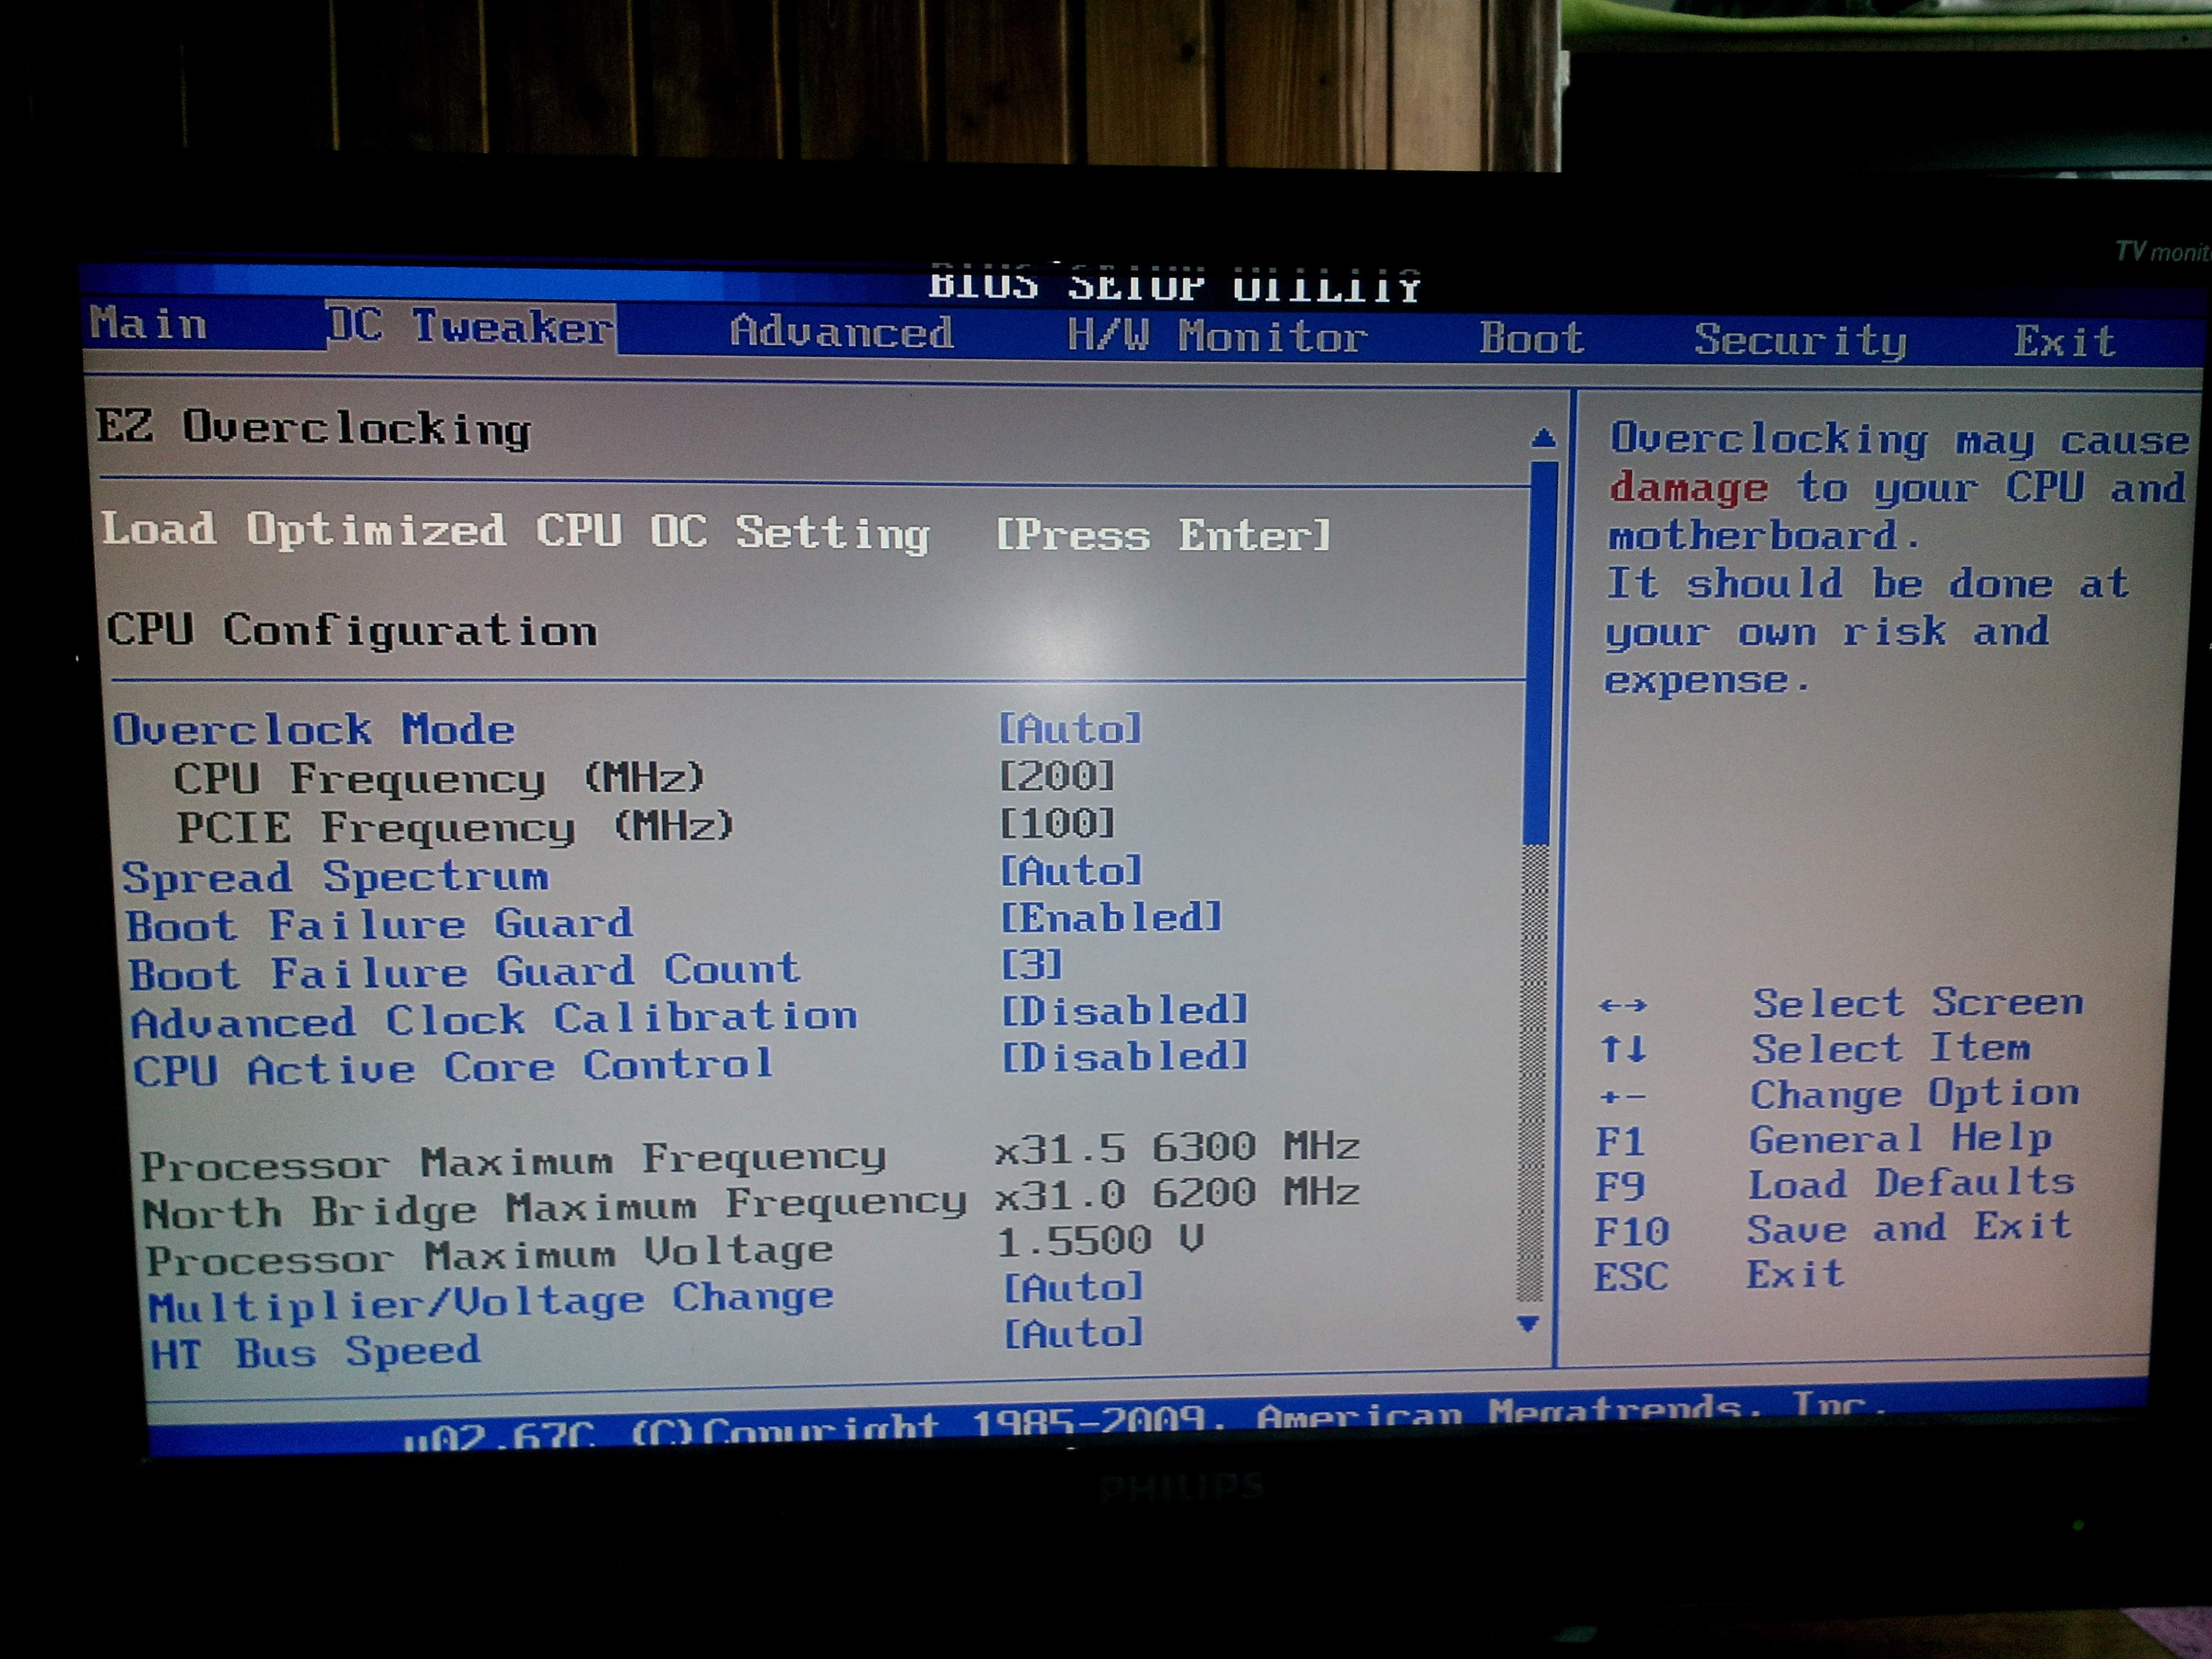
Task: Select Boot Failure Guard option
Action: (x=380, y=925)
